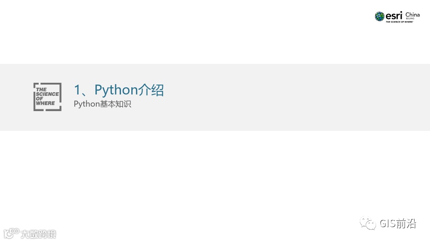Select the esri wordmark text
Screen dimensions: 430x242
(394, 16)
